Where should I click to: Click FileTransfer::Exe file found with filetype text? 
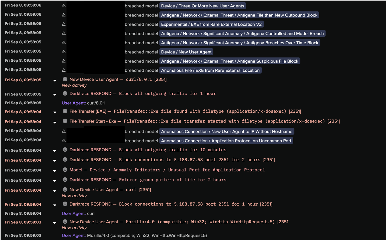click(207, 111)
